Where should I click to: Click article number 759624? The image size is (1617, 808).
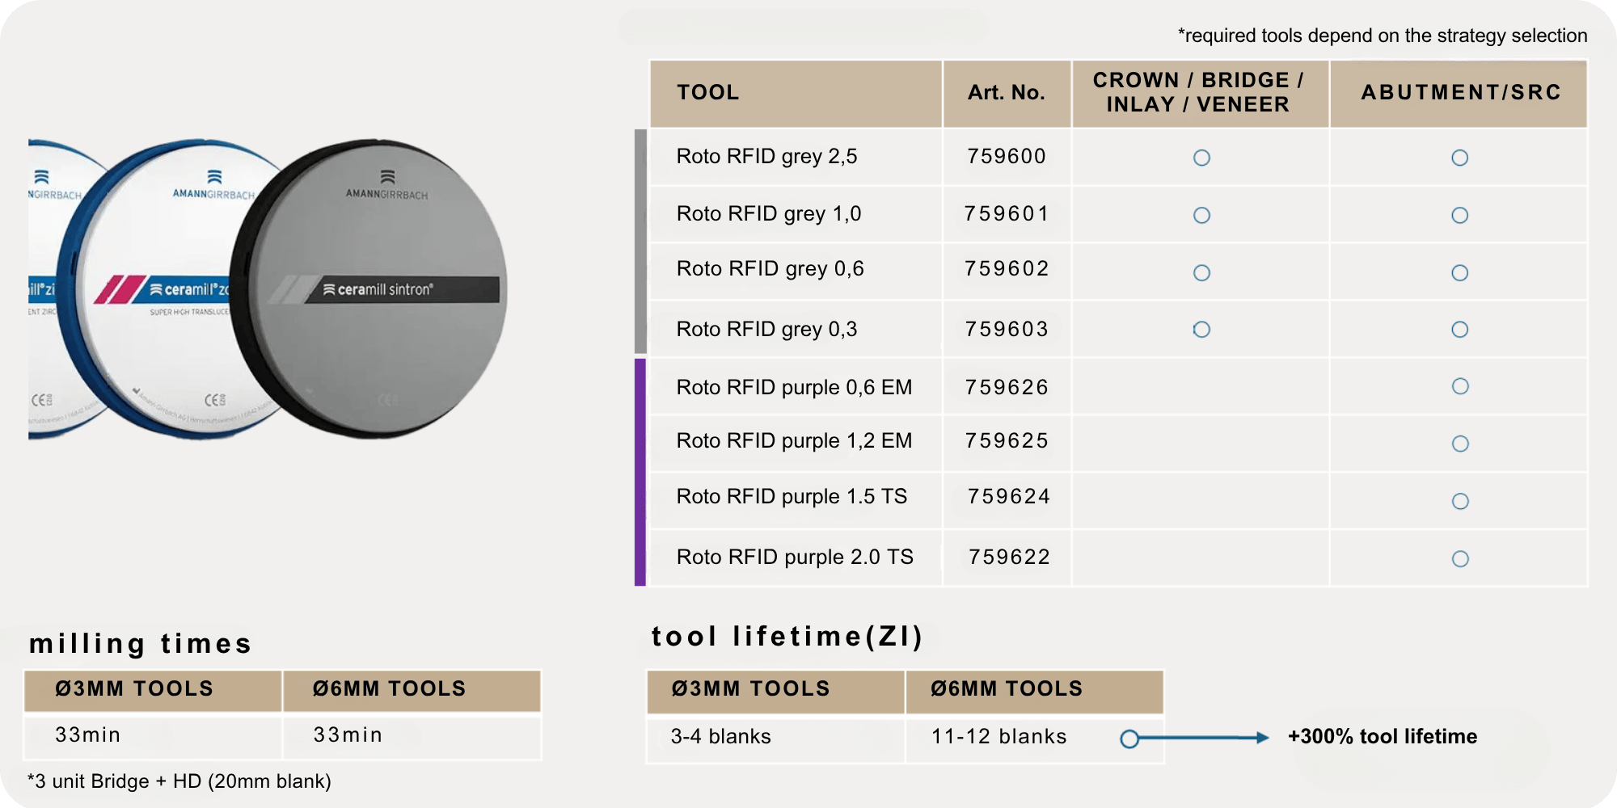[1009, 496]
